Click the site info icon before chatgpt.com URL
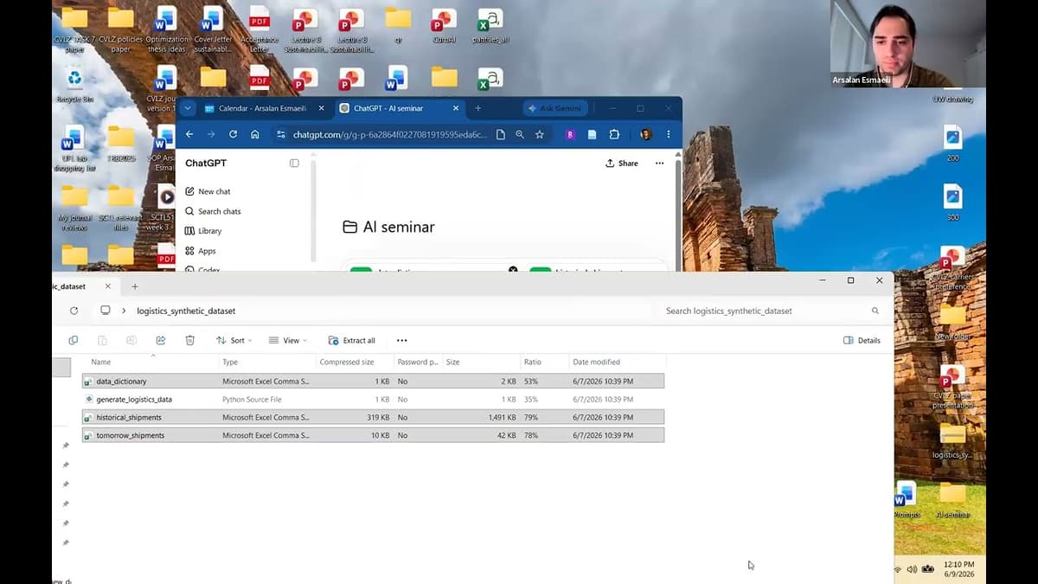The width and height of the screenshot is (1038, 584). click(x=280, y=134)
